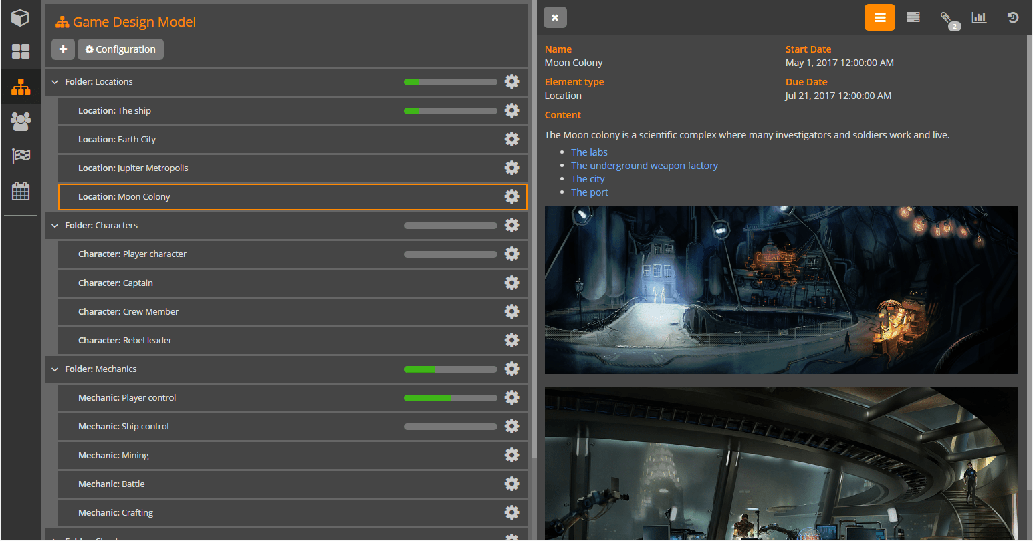View attachments using the paperclip icon

949,17
